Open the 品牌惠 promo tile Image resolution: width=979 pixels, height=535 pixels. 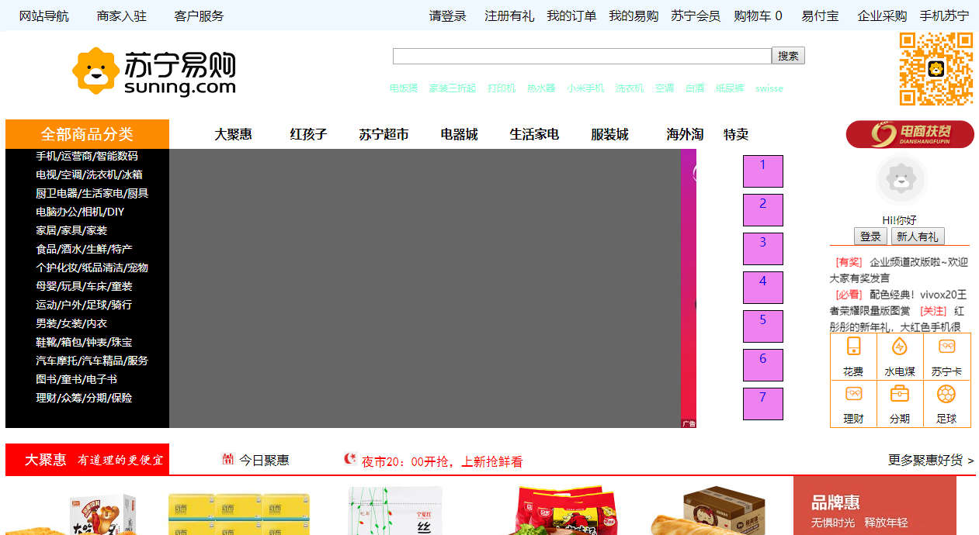tap(875, 506)
